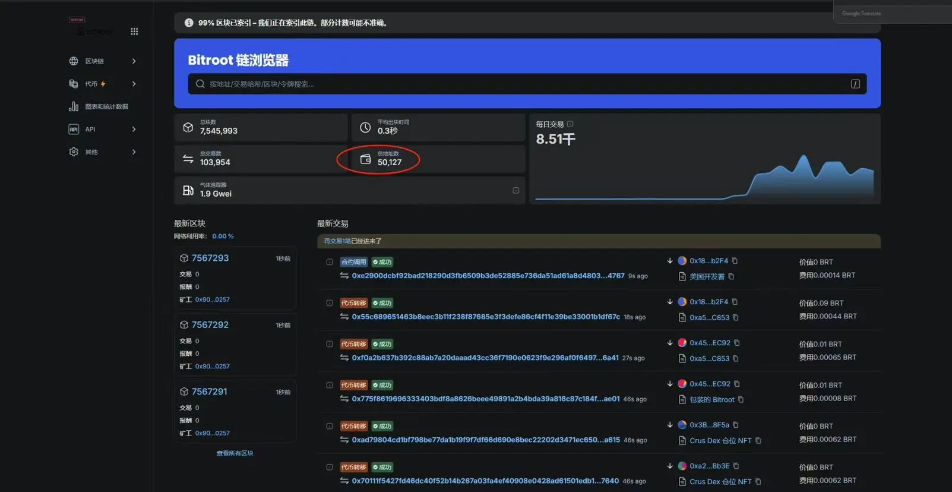Click the clock icon of the 平均出块时间 card

click(x=365, y=127)
